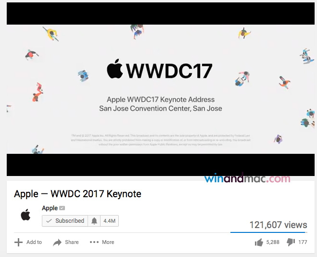The width and height of the screenshot is (317, 257).
Task: Click the 177 dislikes count
Action: pos(303,242)
